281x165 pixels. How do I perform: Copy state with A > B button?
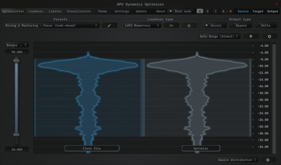[227, 11]
